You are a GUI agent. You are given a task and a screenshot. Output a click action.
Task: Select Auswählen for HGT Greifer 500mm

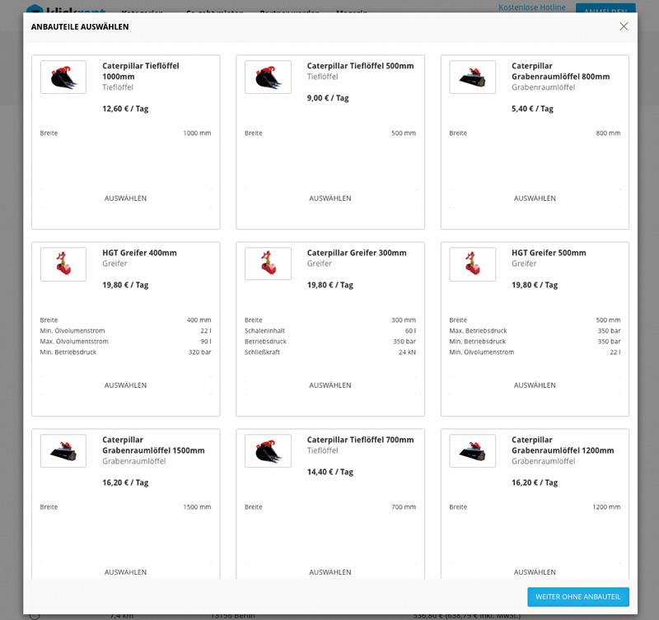pyautogui.click(x=535, y=385)
